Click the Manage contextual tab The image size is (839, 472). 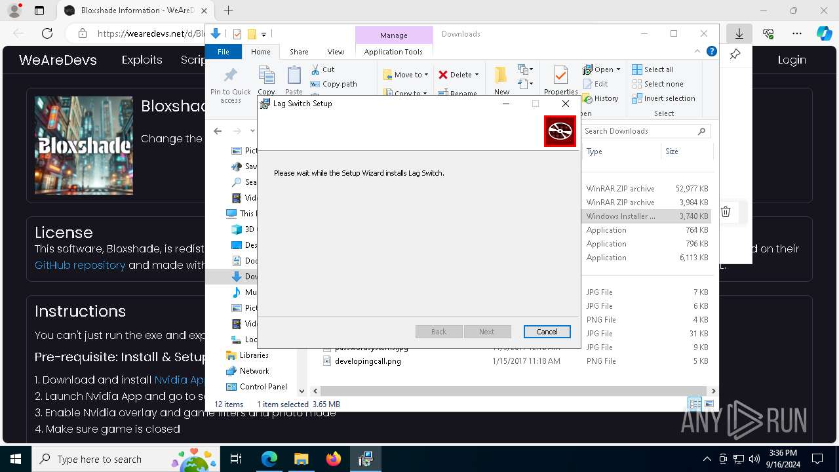(x=393, y=35)
